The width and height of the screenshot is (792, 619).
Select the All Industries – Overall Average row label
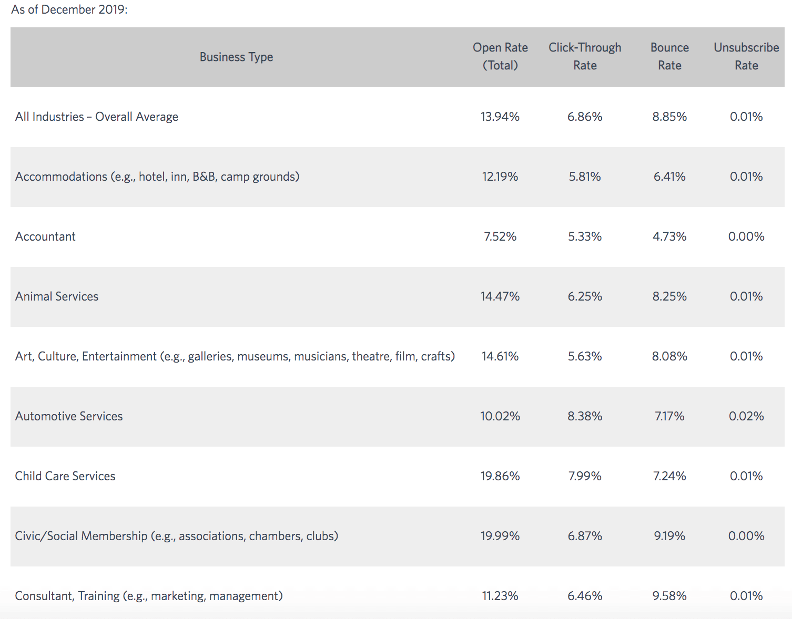97,117
